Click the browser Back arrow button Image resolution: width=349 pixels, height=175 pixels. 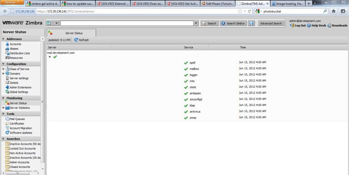pyautogui.click(x=5, y=11)
